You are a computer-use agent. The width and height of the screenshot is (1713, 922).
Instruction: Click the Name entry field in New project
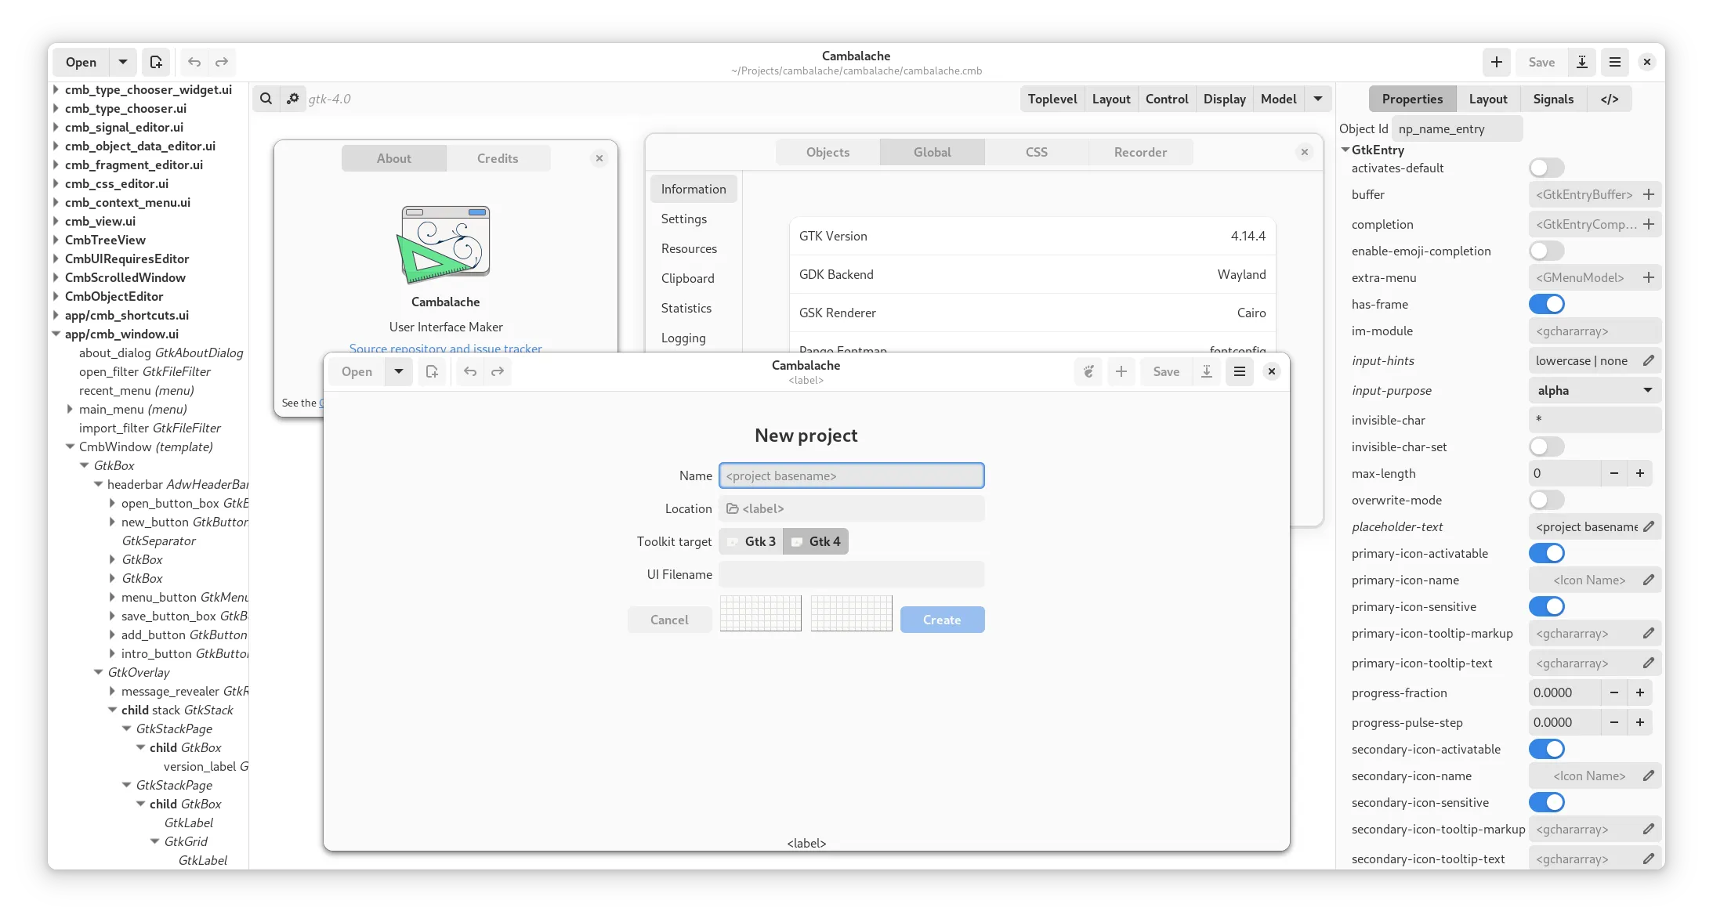tap(851, 475)
